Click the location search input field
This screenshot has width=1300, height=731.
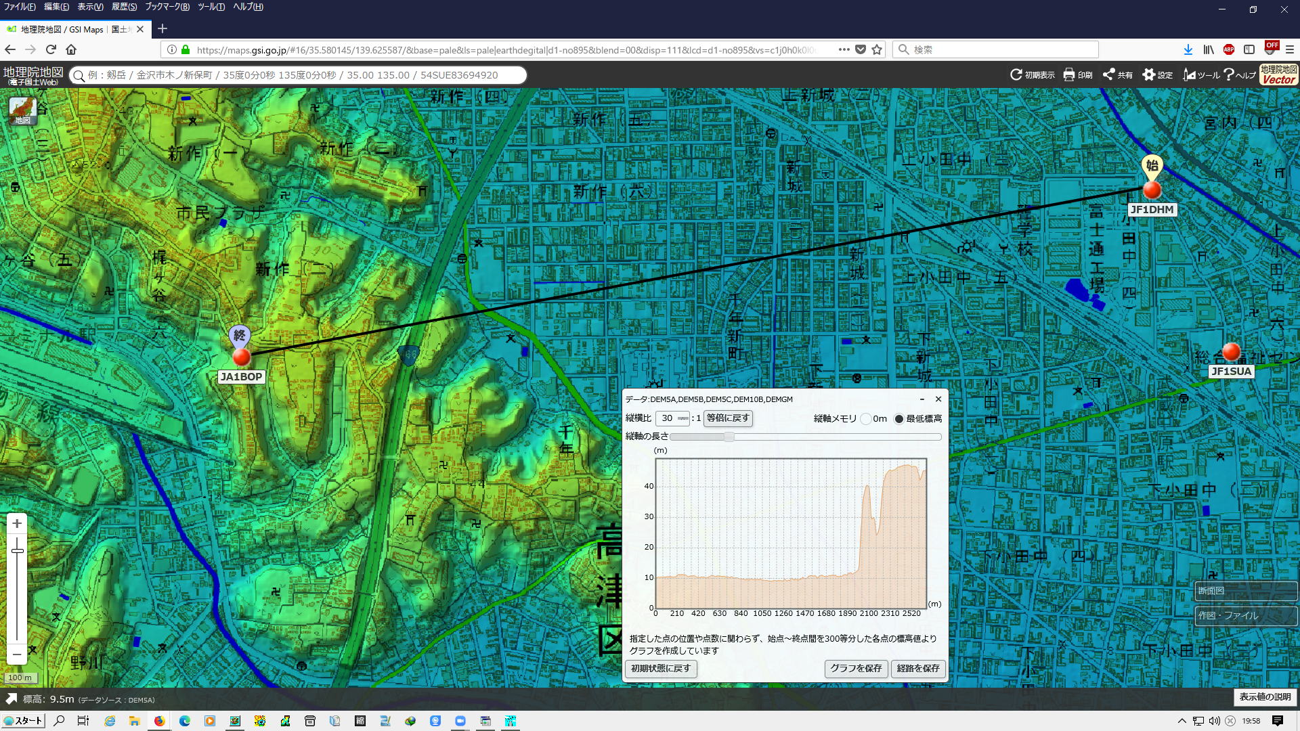(298, 75)
